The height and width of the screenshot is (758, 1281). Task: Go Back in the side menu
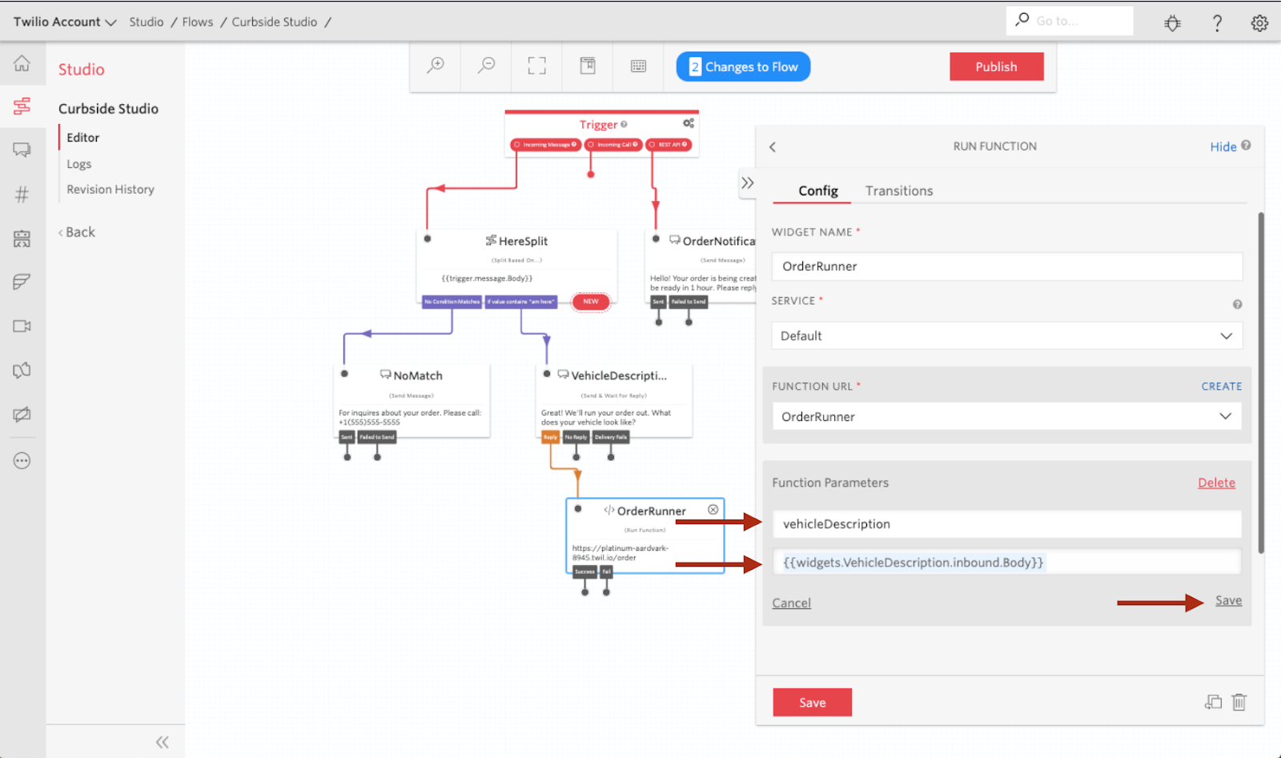pyautogui.click(x=77, y=232)
